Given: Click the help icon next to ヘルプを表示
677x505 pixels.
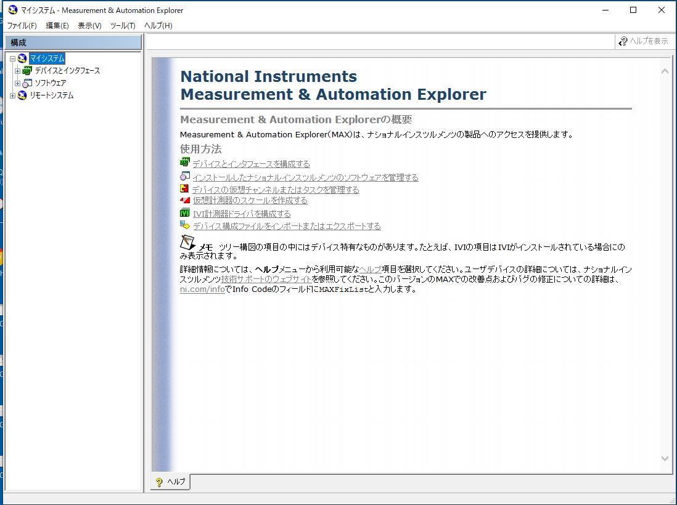Looking at the screenshot, I should pos(623,41).
